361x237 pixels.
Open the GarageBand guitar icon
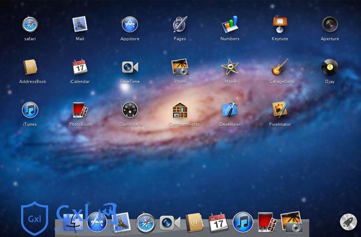[x=280, y=67]
